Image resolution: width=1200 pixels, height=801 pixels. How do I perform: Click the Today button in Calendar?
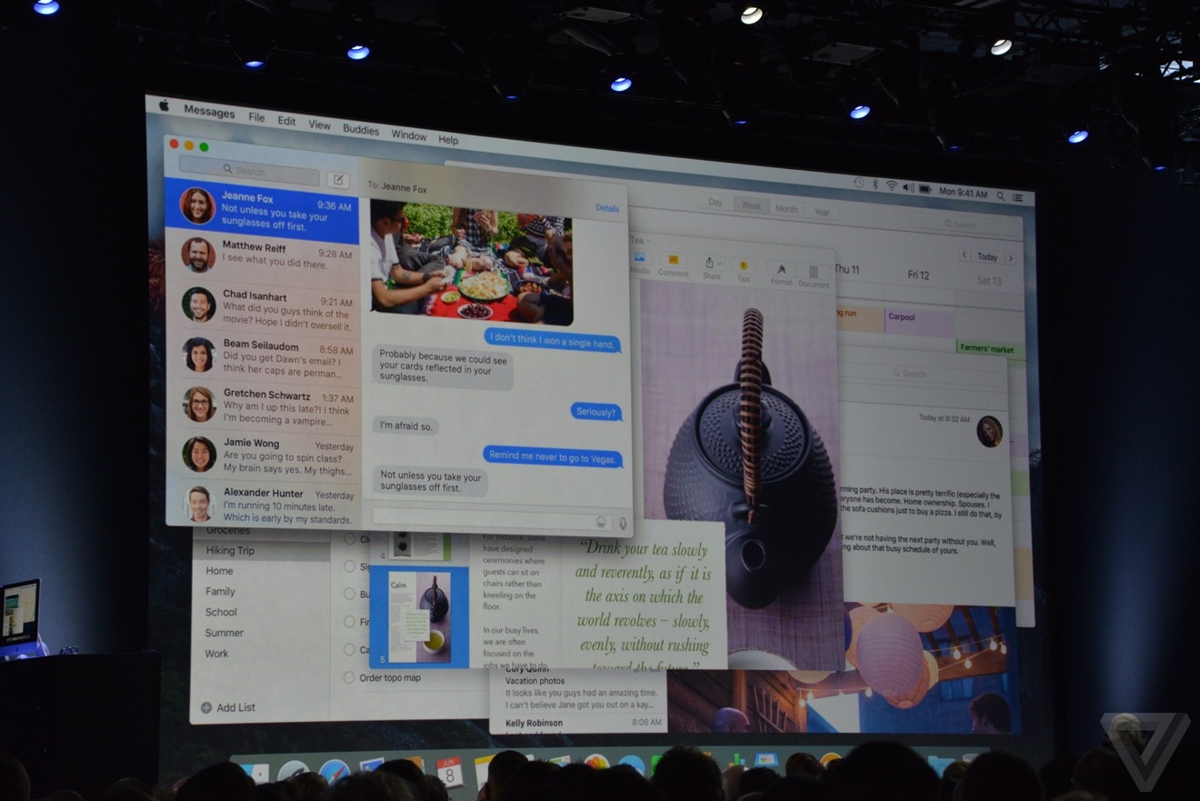click(987, 256)
